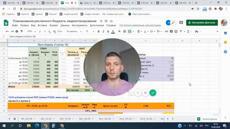The width and height of the screenshot is (230, 129).
Task: Pause the screen recording
Action: click(145, 93)
